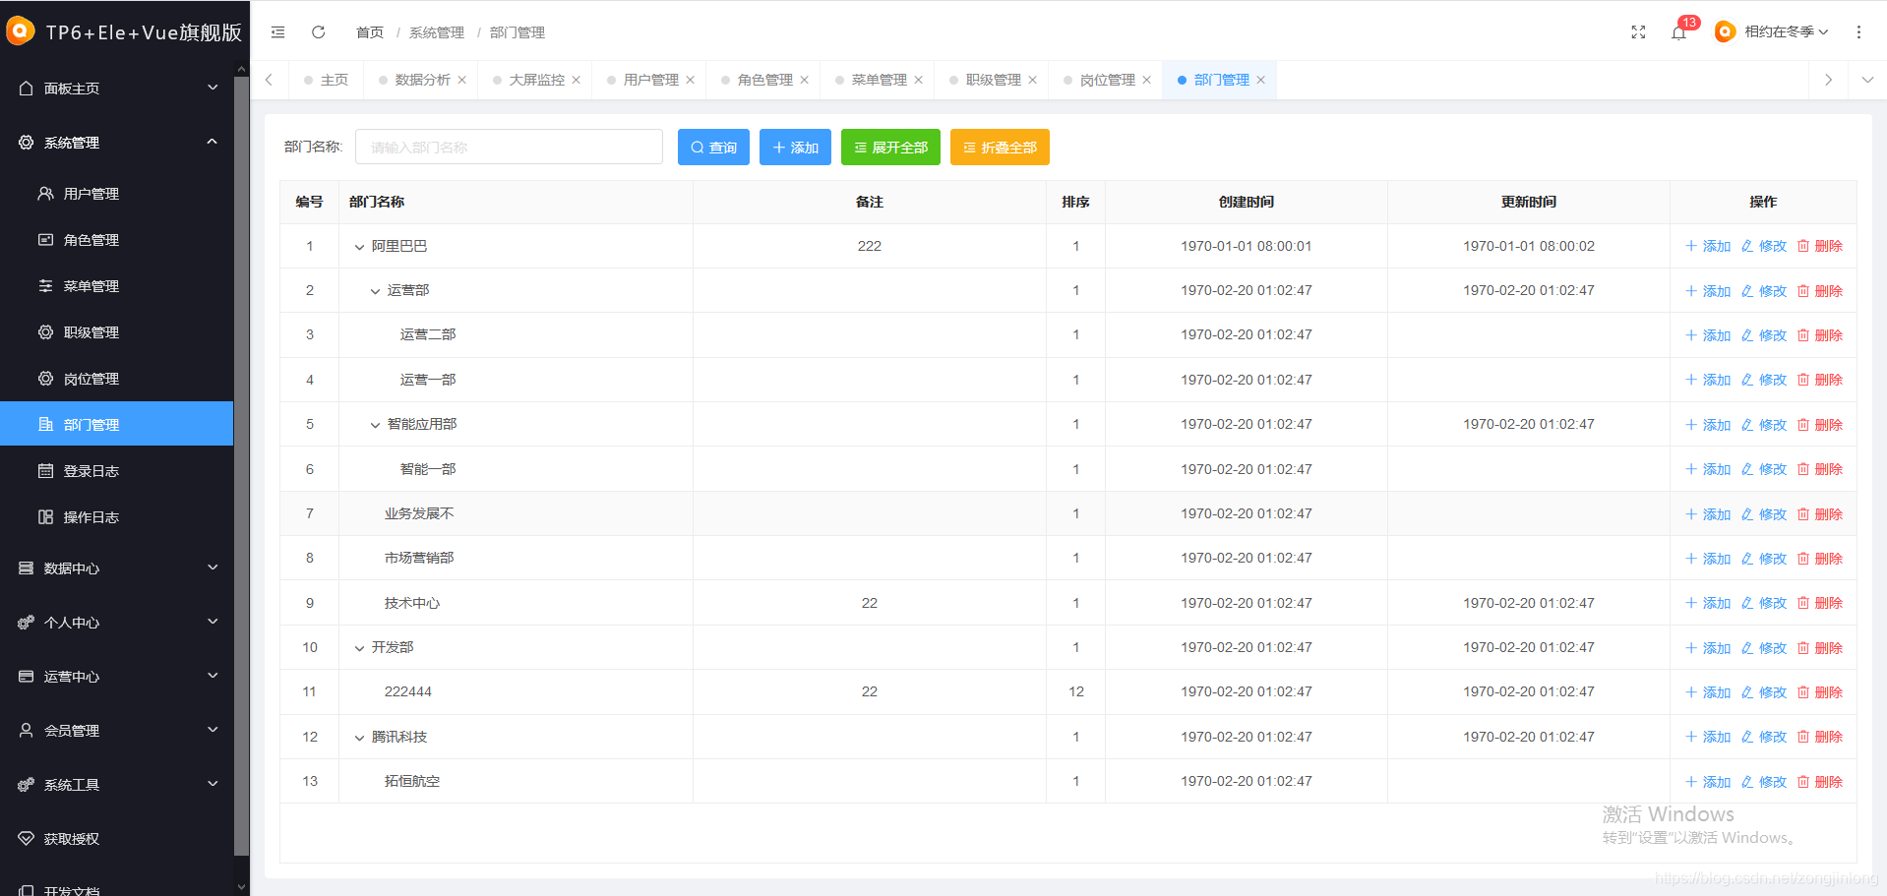Switch to 大屏监控 tab
This screenshot has width=1887, height=896.
pyautogui.click(x=537, y=81)
